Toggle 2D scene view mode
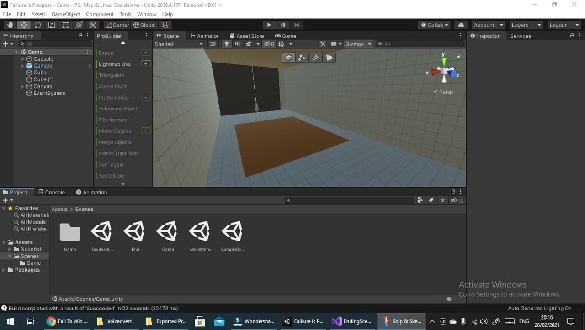The image size is (585, 330). [213, 44]
